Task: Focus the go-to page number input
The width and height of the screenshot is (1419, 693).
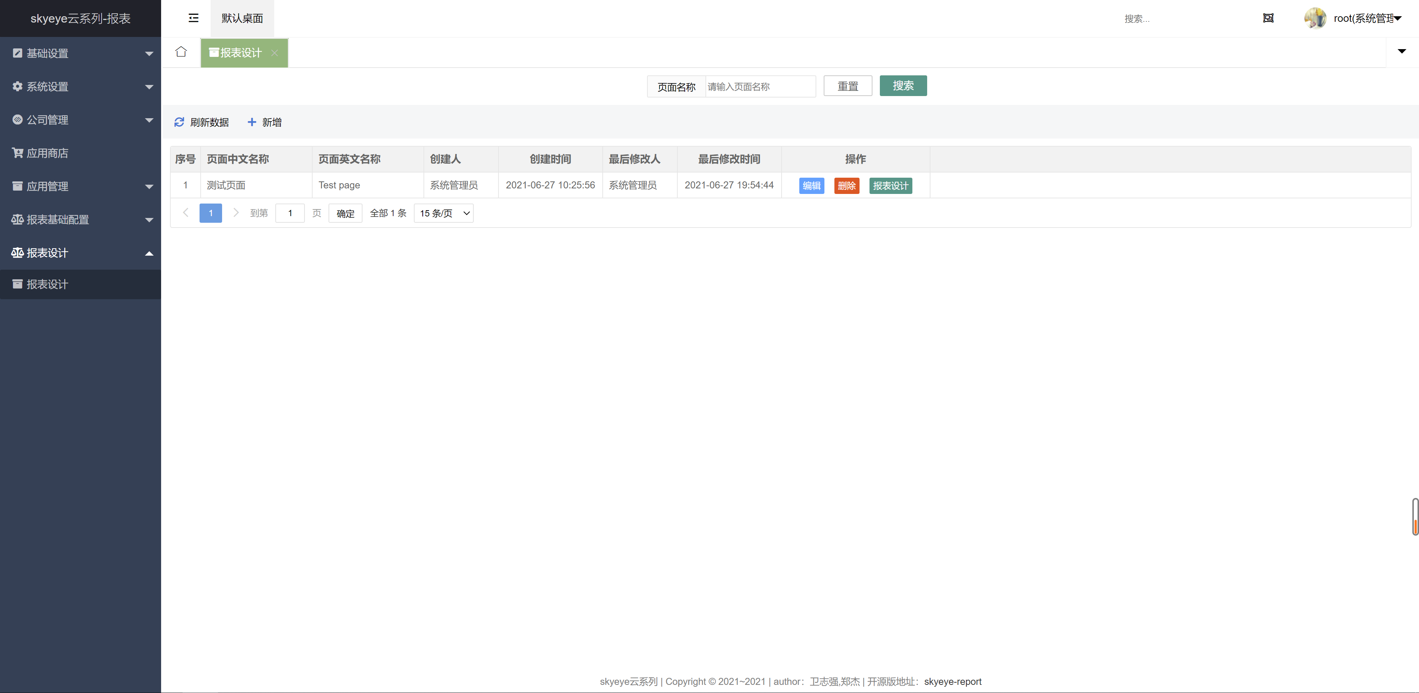Action: (x=290, y=213)
